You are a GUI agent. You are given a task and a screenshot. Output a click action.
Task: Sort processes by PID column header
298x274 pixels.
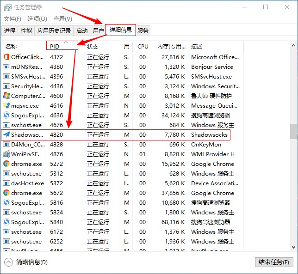tap(55, 46)
